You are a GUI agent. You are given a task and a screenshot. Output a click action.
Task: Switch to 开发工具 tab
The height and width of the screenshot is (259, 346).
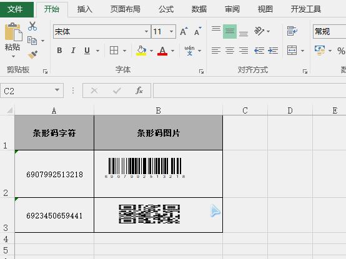(x=305, y=9)
